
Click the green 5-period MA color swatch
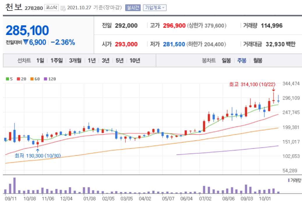tap(7, 79)
